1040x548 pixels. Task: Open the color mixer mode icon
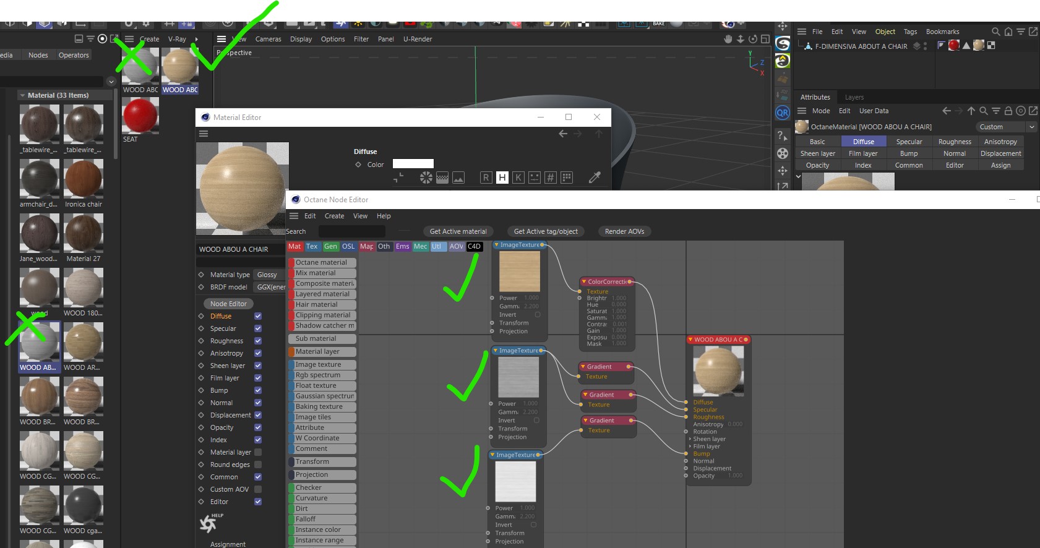[535, 178]
